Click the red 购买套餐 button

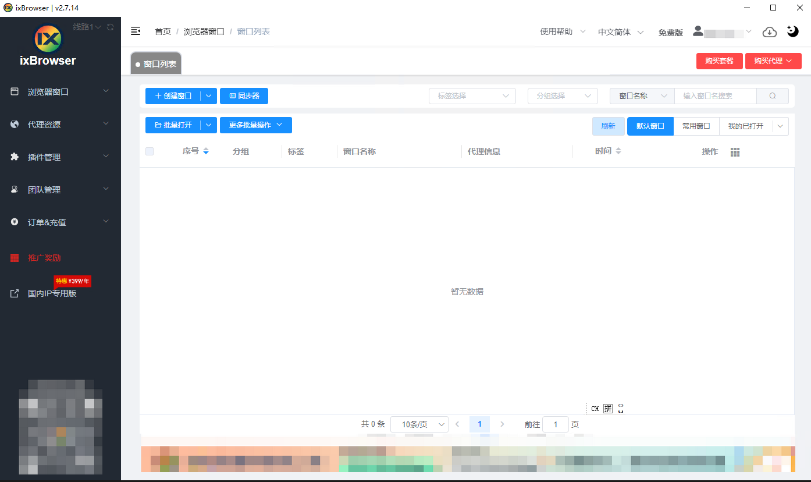(x=719, y=61)
